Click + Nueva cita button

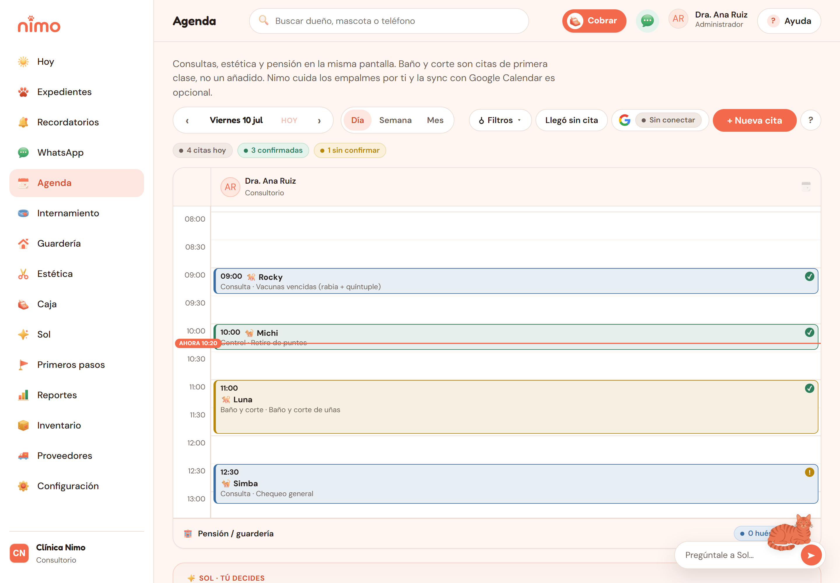pos(755,121)
